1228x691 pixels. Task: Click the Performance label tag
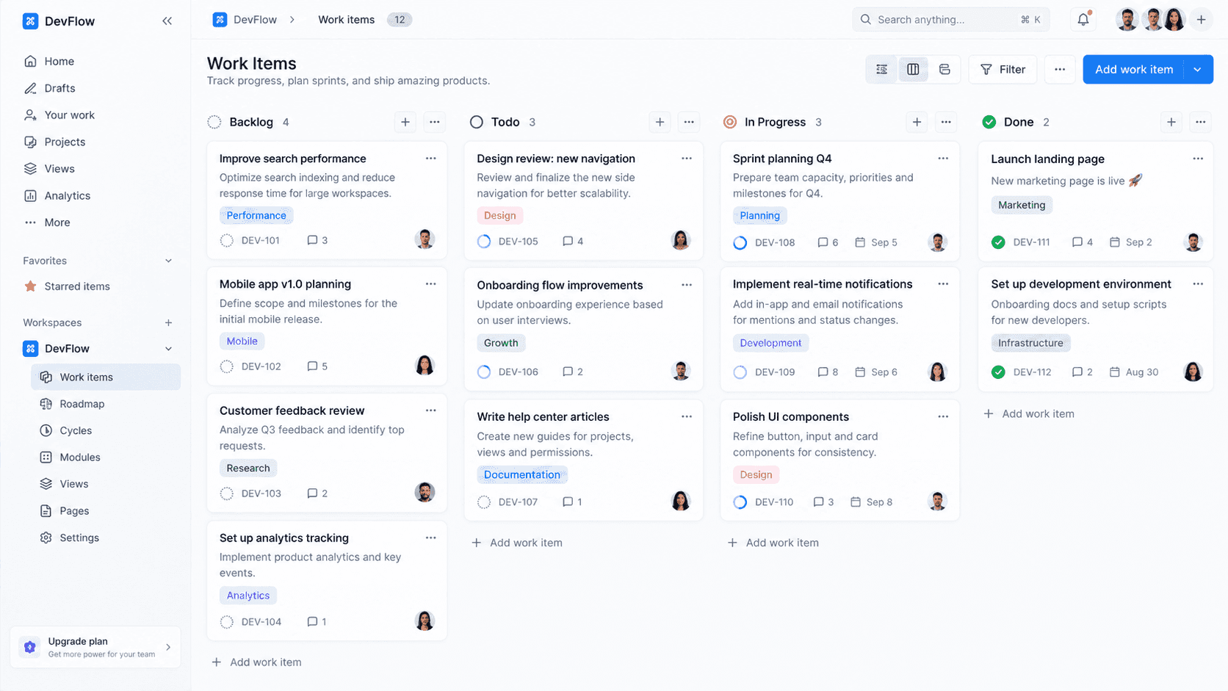tap(256, 215)
